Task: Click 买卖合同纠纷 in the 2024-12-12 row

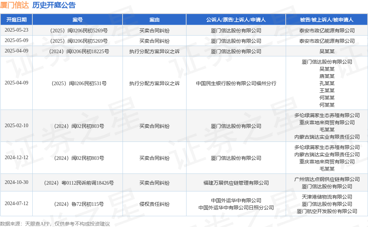Action: pos(155,158)
